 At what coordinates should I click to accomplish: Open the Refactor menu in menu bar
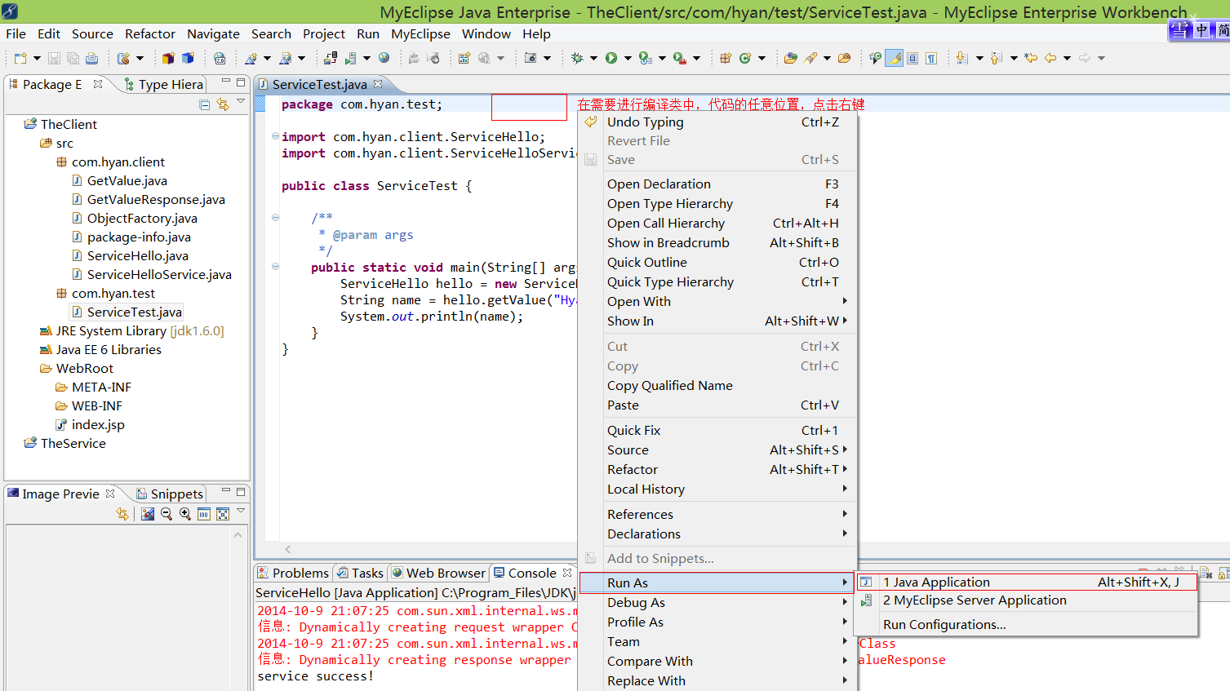(150, 33)
